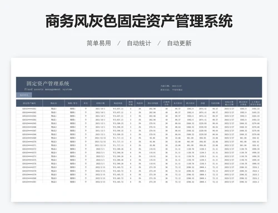Image resolution: width=278 pixels, height=213 pixels.
Task: Select the 本月折旧 column header
Action: tap(178, 103)
